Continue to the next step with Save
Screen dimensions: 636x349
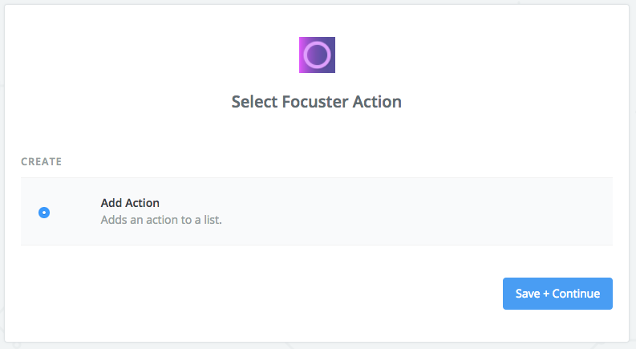[x=557, y=294]
